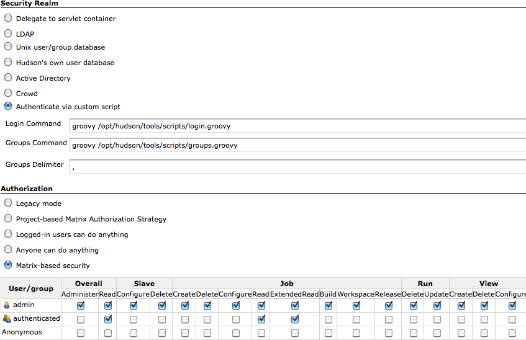Screen dimensions: 526x340
Task: Uncheck Job ExtendedRead for authenticated
Action: 295,319
